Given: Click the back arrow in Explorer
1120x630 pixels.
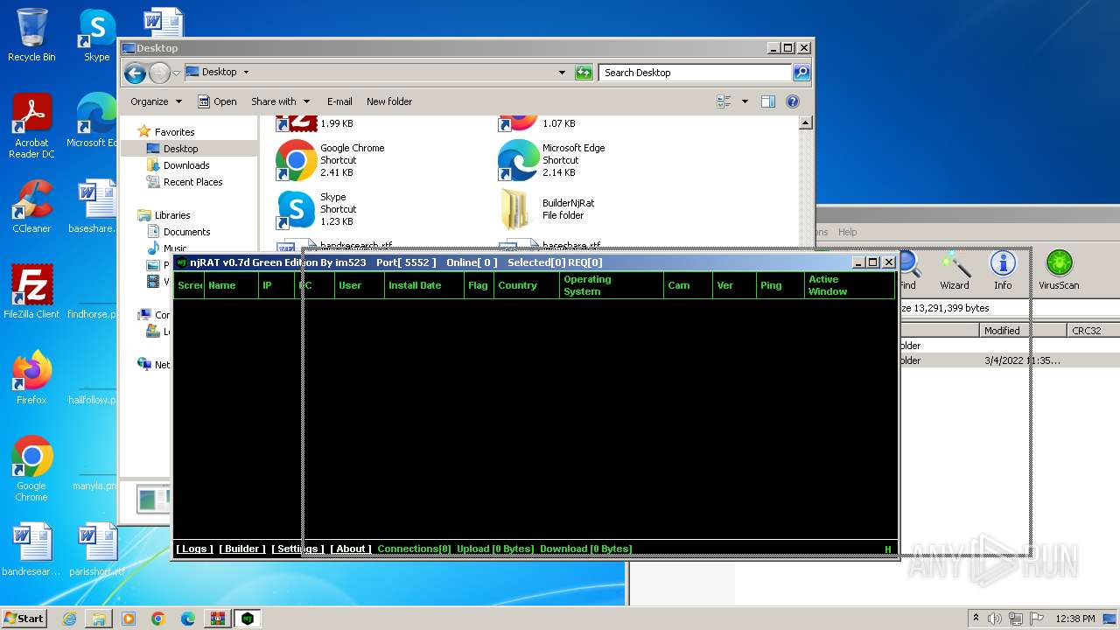Looking at the screenshot, I should (x=135, y=73).
